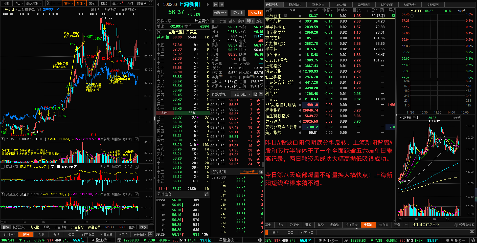Open 自选一 watchlist dropdown
This screenshot has width=477, height=243.
220,13
